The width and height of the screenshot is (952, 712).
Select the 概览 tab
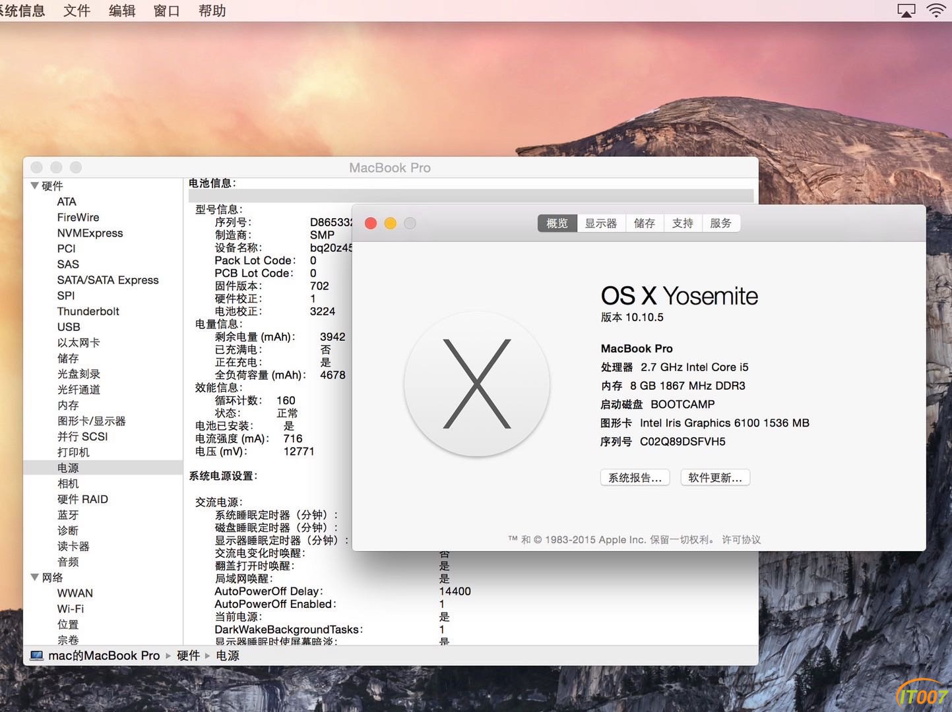557,223
